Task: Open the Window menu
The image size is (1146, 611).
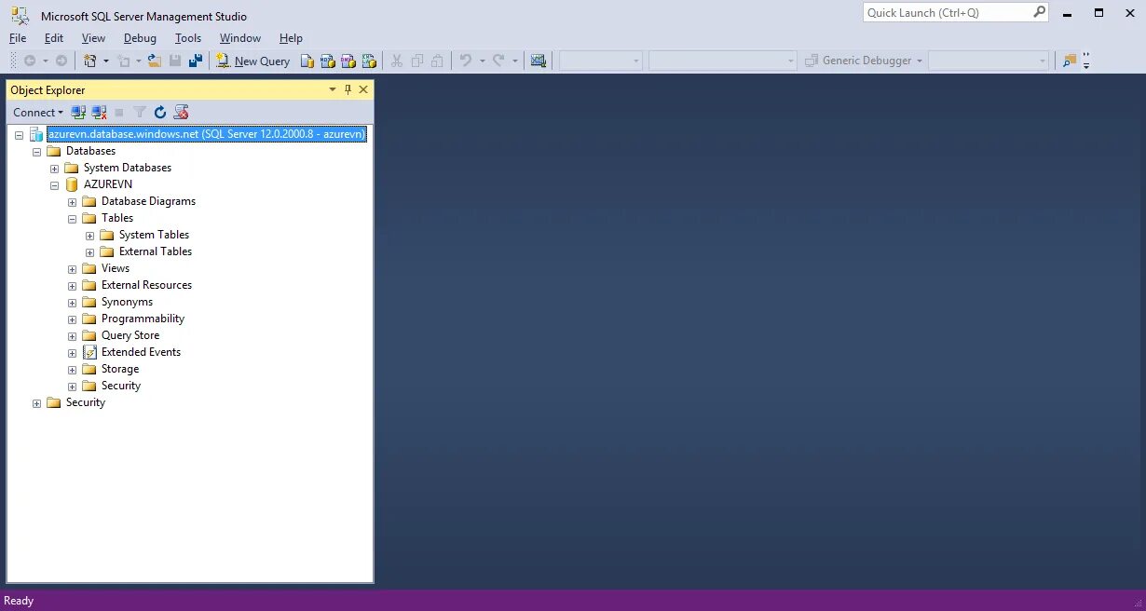Action: pos(240,38)
